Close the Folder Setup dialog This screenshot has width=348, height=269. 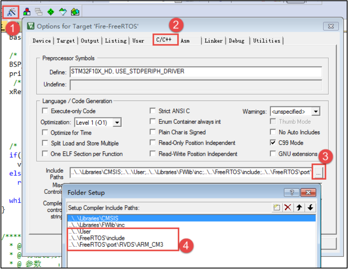(x=308, y=192)
